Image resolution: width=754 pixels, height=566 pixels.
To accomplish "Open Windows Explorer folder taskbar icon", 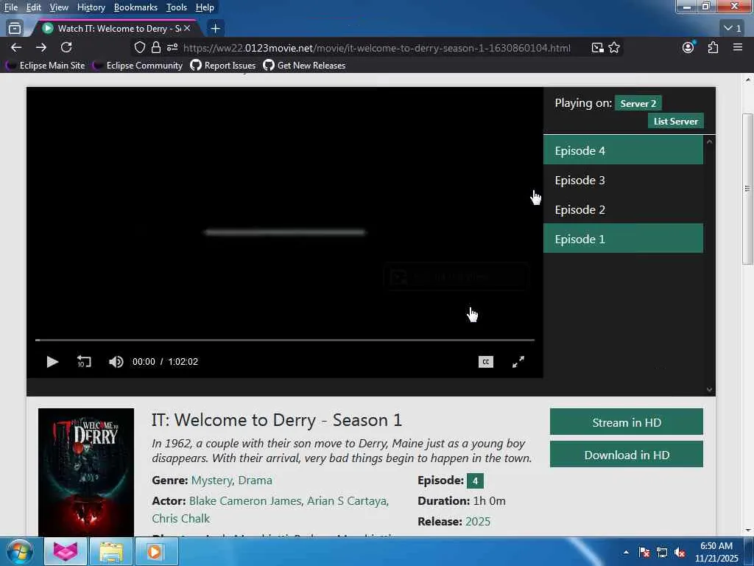I will (x=111, y=551).
